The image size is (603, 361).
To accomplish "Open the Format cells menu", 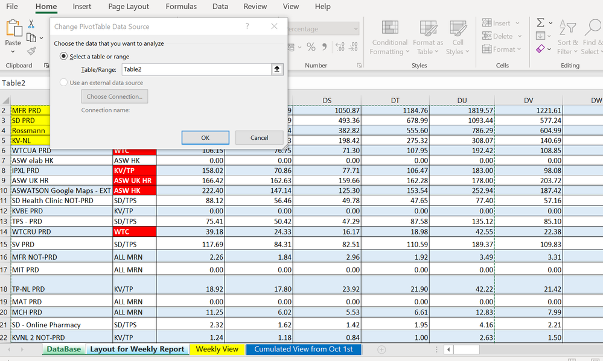I will click(502, 49).
